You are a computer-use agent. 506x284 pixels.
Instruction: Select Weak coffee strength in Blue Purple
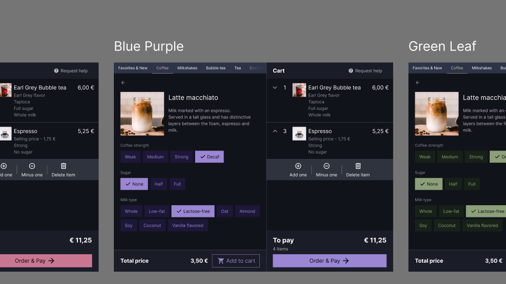coord(130,157)
